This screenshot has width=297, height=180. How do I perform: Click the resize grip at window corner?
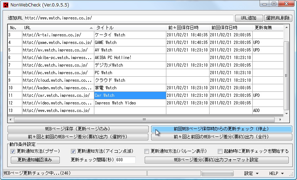[291, 174]
